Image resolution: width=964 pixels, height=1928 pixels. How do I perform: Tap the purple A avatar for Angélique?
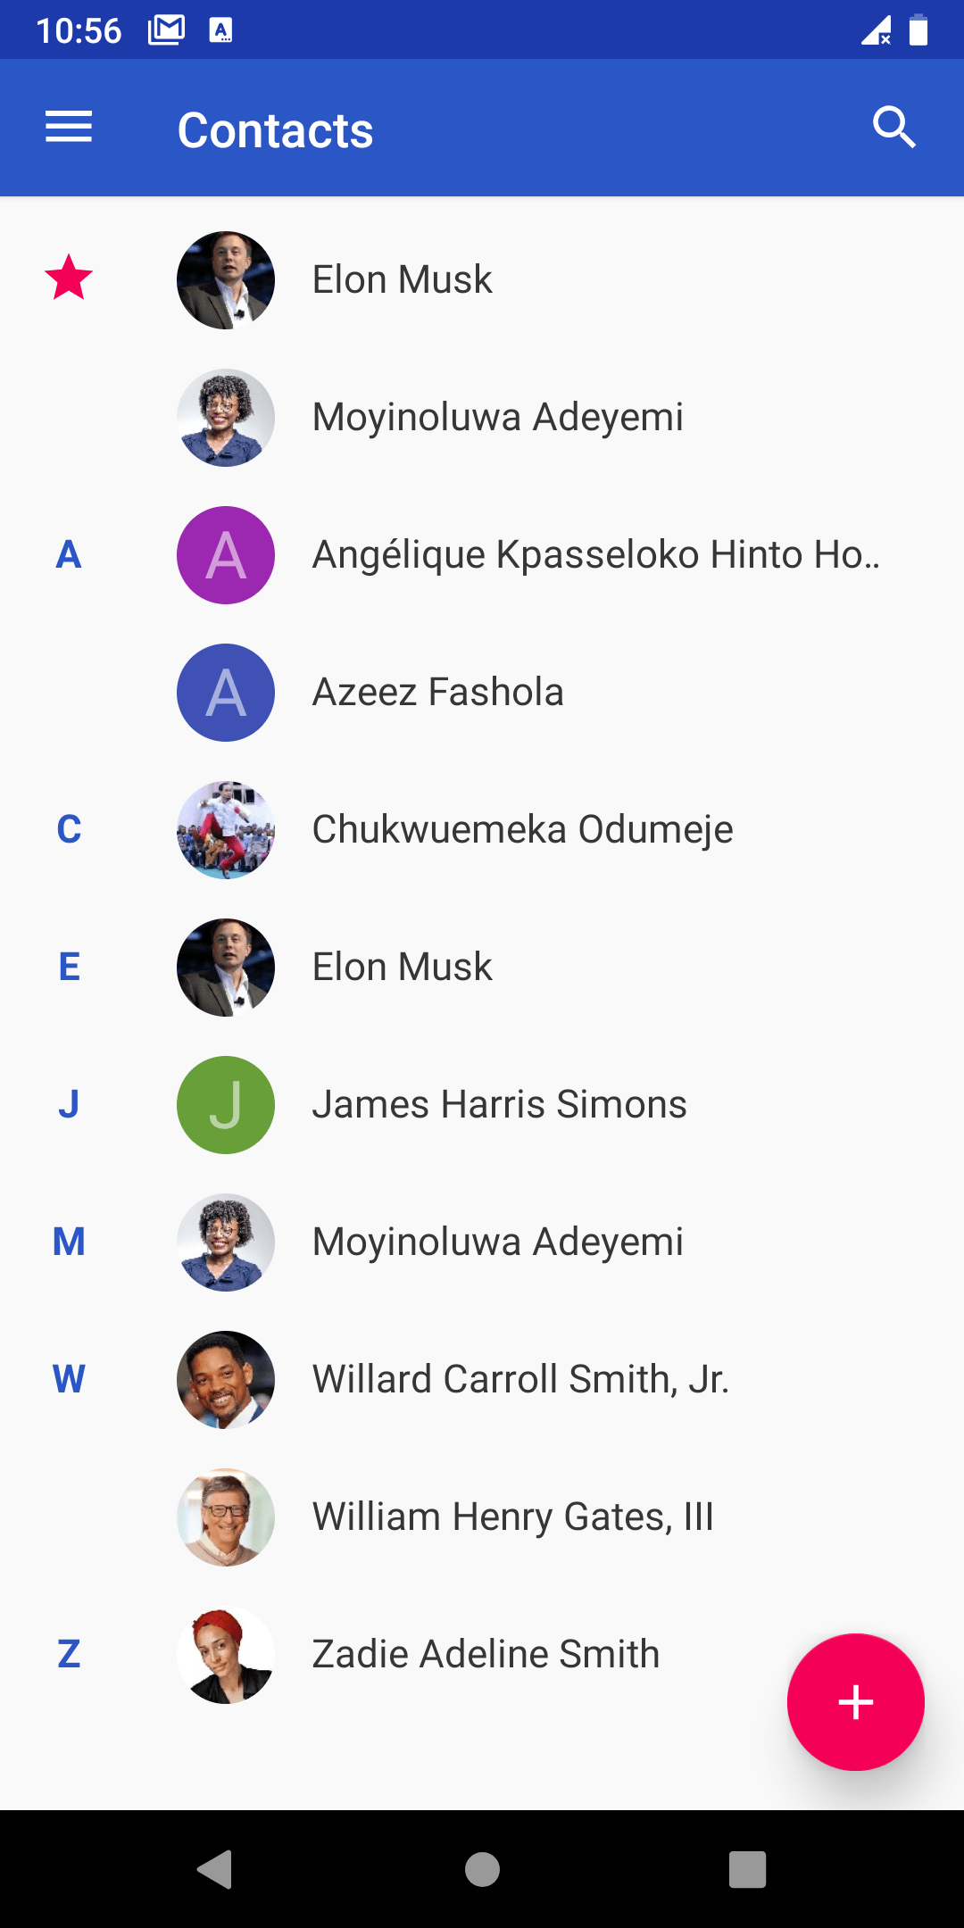pyautogui.click(x=226, y=555)
